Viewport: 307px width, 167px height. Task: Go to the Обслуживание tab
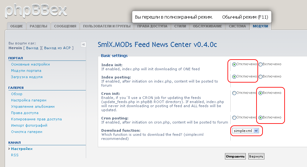(207, 26)
